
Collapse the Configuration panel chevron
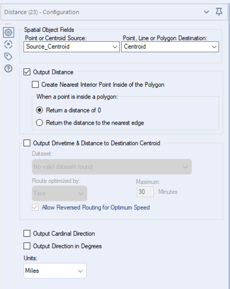[x=207, y=12]
